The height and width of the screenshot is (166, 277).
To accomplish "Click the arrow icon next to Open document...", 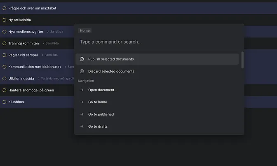I will pyautogui.click(x=82, y=90).
